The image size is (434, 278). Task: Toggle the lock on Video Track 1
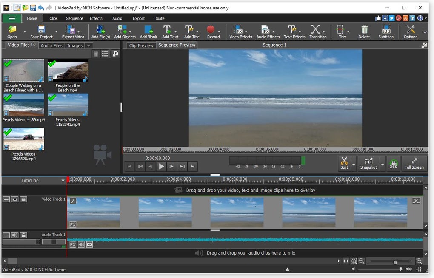pyautogui.click(x=23, y=199)
